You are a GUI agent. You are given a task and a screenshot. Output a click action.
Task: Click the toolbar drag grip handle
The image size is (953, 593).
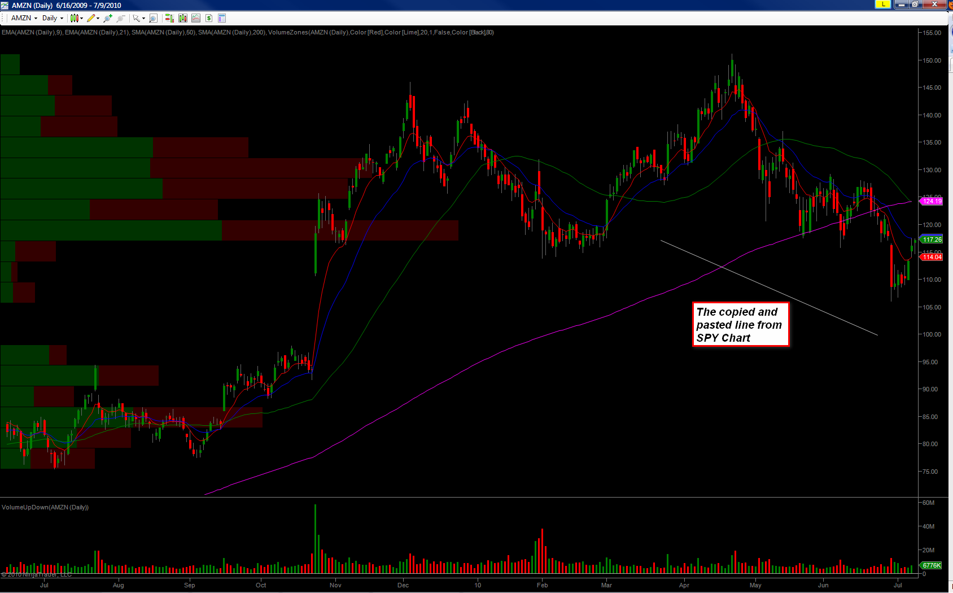click(x=3, y=18)
